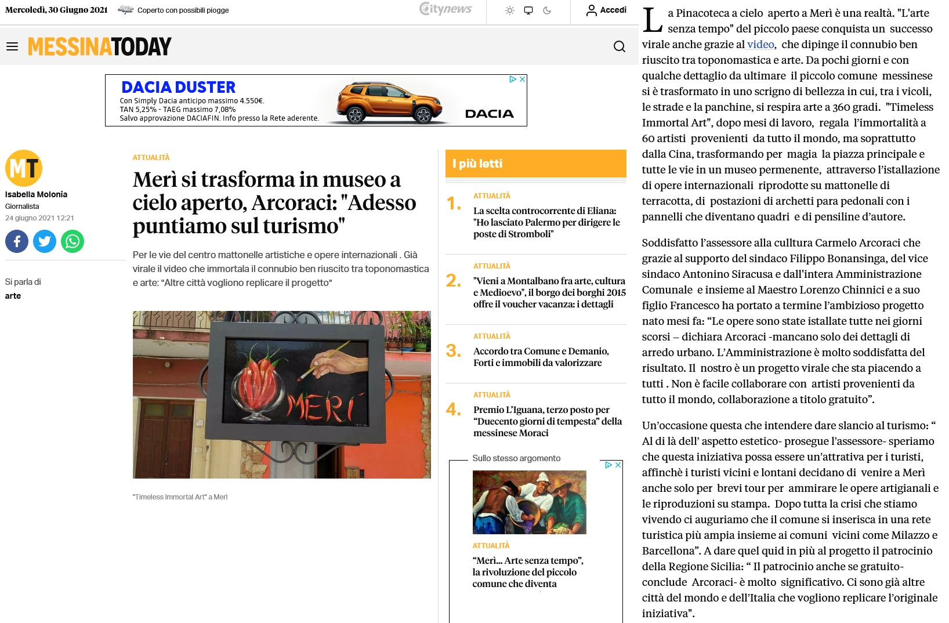Share article via WhatsApp
The image size is (949, 623).
(73, 241)
